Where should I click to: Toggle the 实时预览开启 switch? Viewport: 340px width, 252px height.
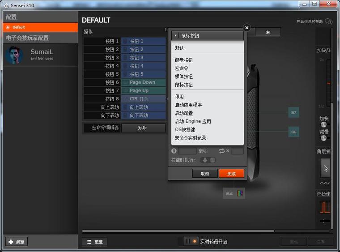tap(191, 241)
